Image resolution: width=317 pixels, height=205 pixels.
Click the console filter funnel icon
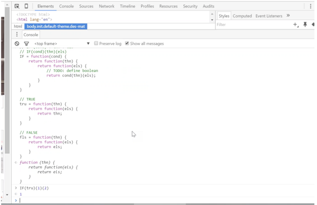tap(26, 44)
